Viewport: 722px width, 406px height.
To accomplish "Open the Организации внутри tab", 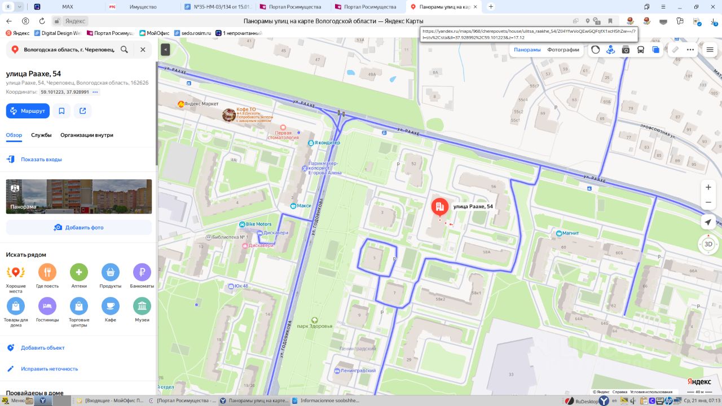I will click(87, 135).
